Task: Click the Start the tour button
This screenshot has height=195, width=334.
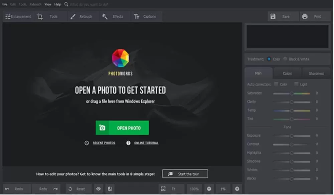Action: (x=185, y=174)
